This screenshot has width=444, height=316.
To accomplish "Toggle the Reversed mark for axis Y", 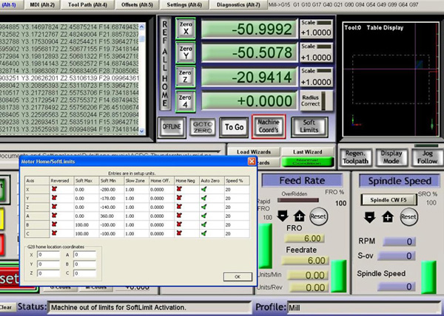I will coord(54,198).
